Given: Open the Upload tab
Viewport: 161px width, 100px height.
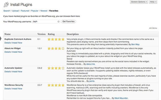Looking at the screenshot, I should point(15,11).
